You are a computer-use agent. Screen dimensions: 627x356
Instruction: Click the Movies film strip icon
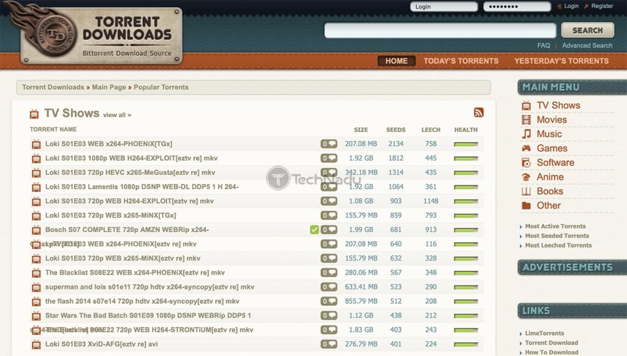526,120
